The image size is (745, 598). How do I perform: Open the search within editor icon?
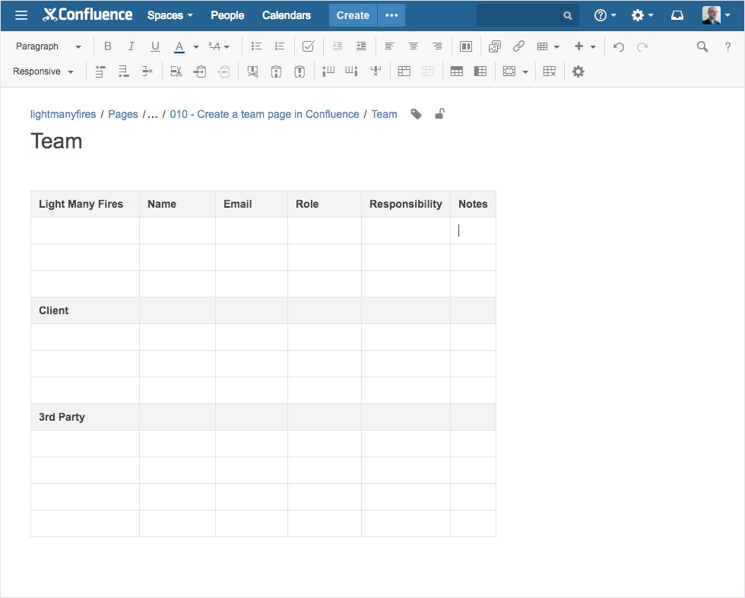(x=702, y=46)
